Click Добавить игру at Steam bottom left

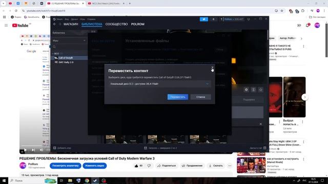pos(63,148)
